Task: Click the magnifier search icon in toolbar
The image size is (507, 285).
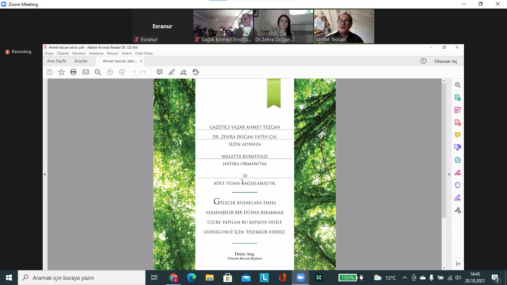Action: (98, 72)
